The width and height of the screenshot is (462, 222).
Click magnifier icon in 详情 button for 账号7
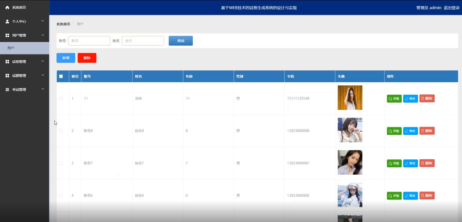tap(390, 163)
